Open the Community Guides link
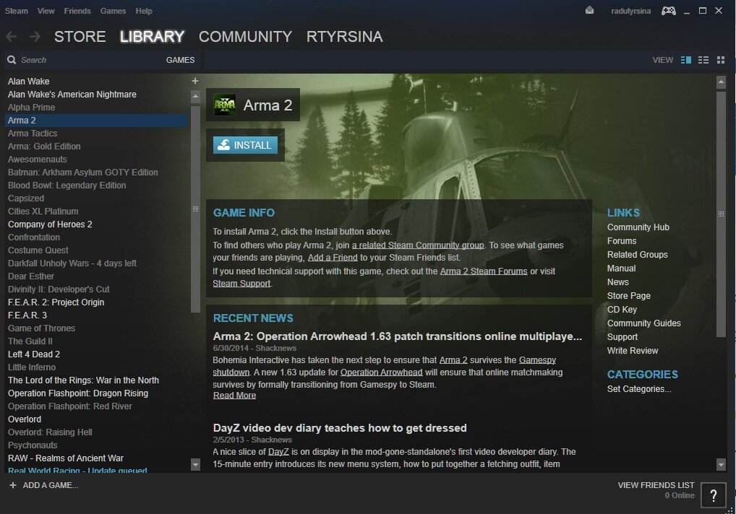The width and height of the screenshot is (736, 514). (644, 323)
